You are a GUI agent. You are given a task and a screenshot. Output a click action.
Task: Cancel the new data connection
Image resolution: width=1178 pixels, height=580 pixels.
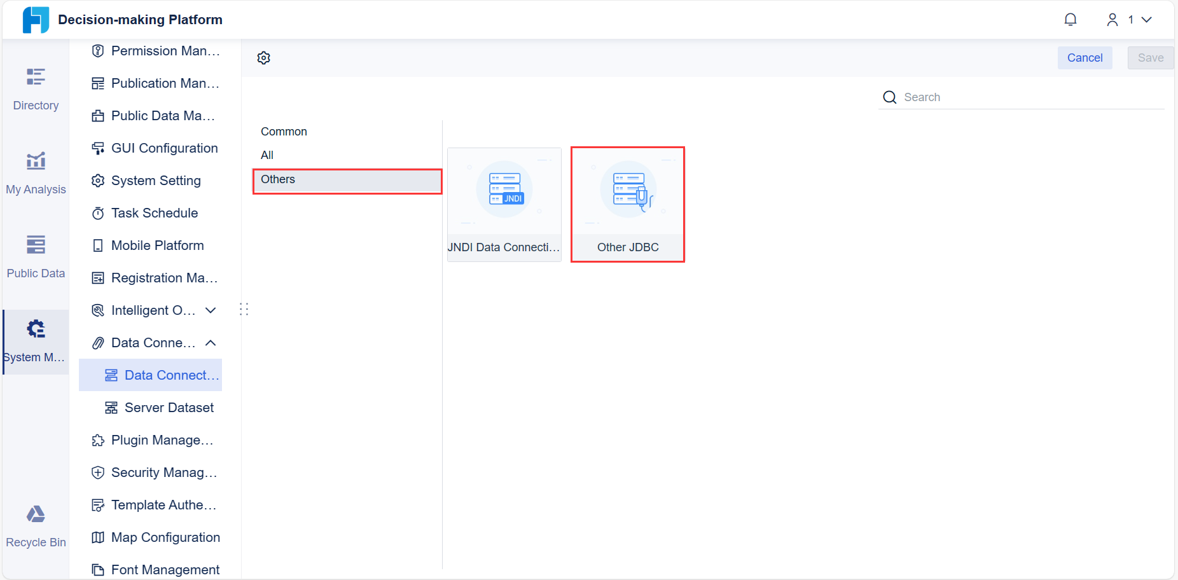(1084, 58)
